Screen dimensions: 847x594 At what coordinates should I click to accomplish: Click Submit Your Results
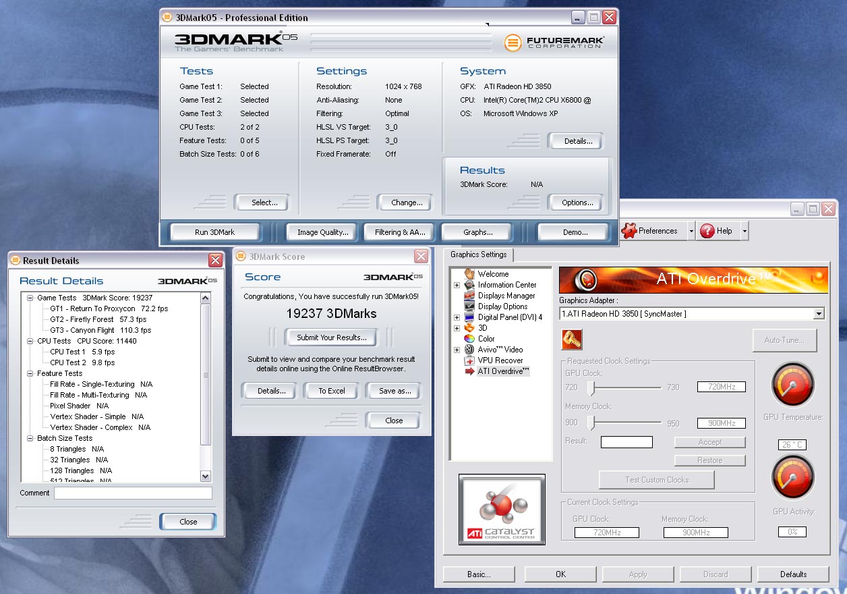coord(332,337)
